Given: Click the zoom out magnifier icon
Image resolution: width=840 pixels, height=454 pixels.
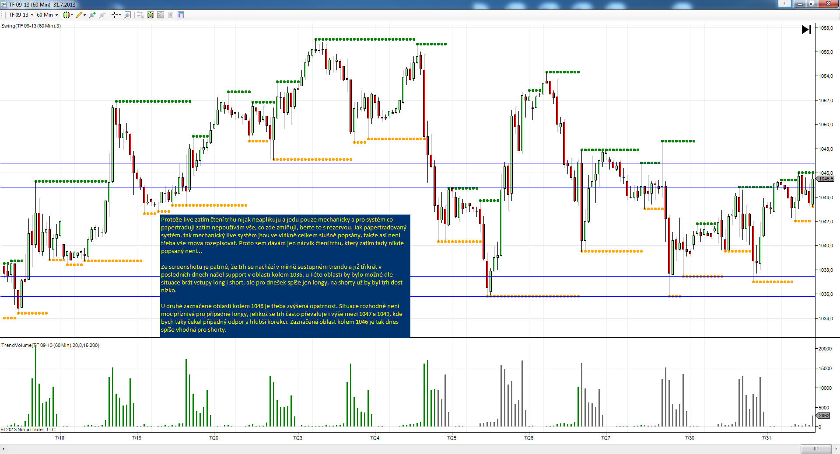Looking at the screenshot, I should coord(102,15).
